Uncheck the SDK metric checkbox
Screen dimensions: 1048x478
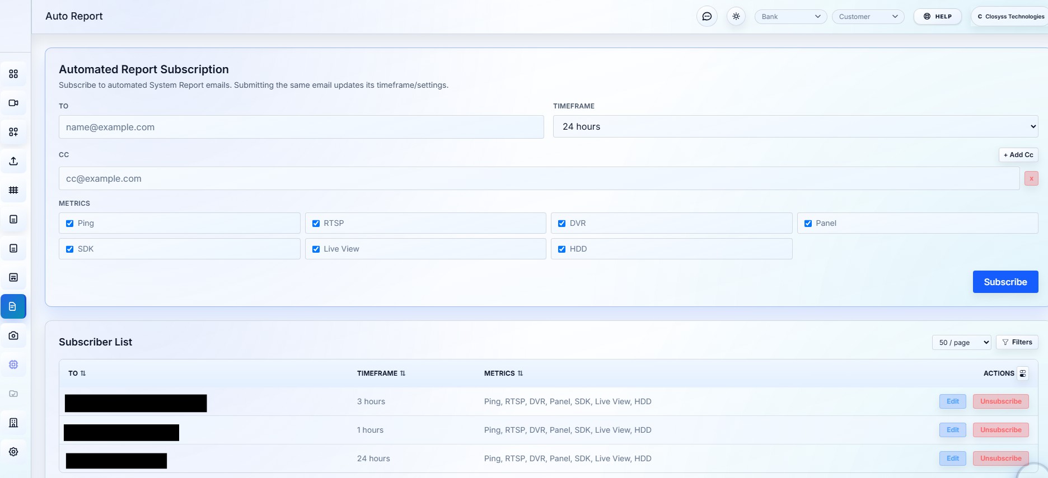pyautogui.click(x=70, y=249)
